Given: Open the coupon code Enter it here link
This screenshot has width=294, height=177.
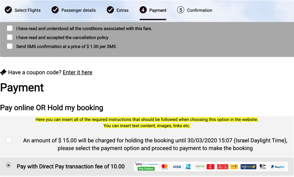Looking at the screenshot, I should click(78, 72).
